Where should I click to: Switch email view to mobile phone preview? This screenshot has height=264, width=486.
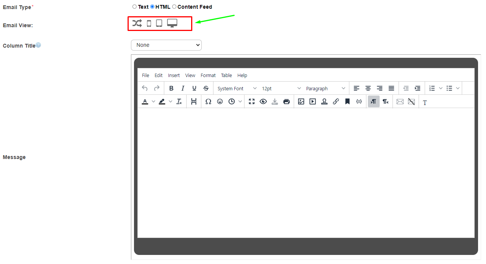coord(149,23)
